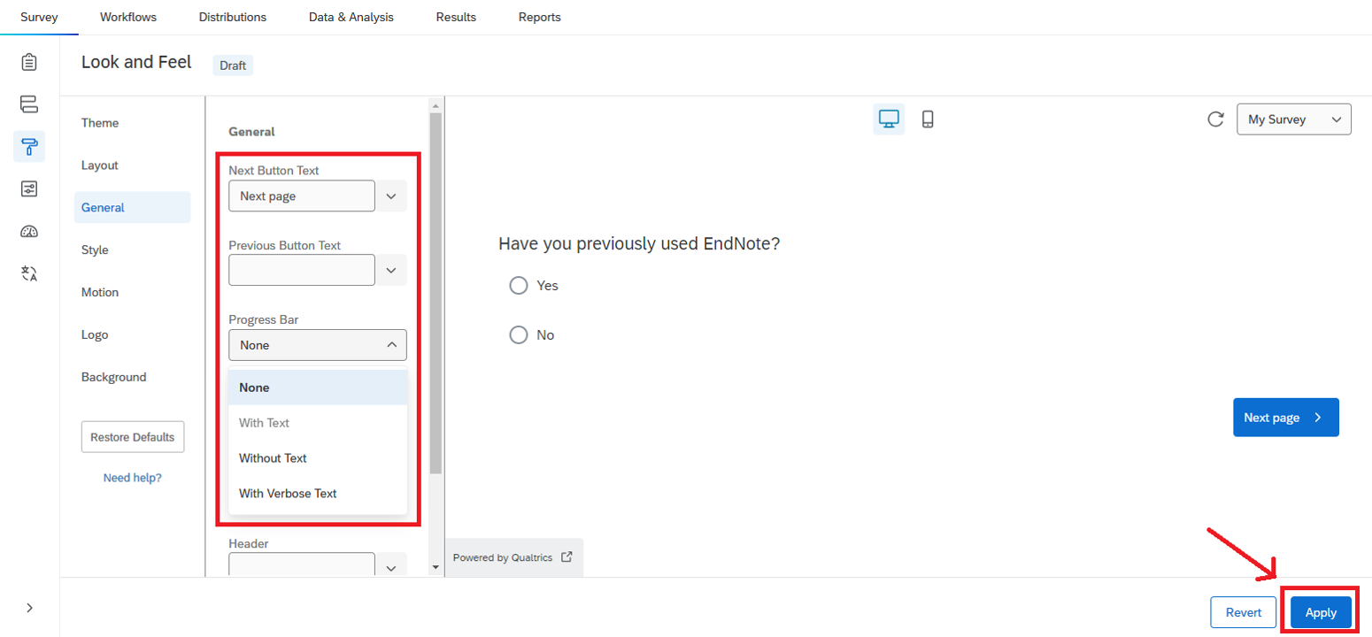Select the Yes radio button
Screen dimensions: 1372x637
coord(519,286)
